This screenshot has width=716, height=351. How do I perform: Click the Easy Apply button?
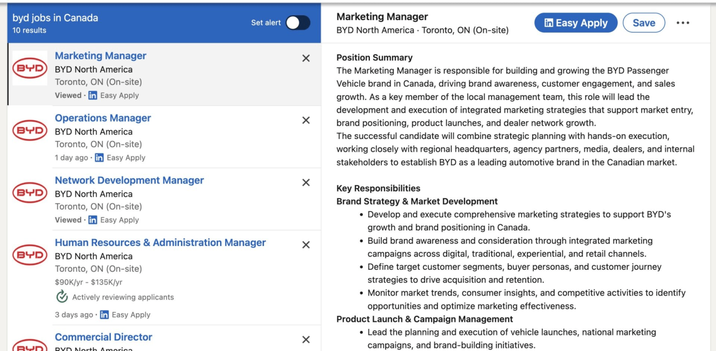point(576,23)
